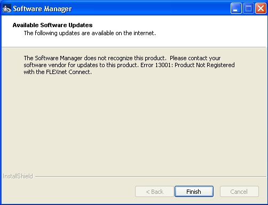Click the divider line beside InstallShield
Viewport: 268px width, 205px height.
pos(151,177)
